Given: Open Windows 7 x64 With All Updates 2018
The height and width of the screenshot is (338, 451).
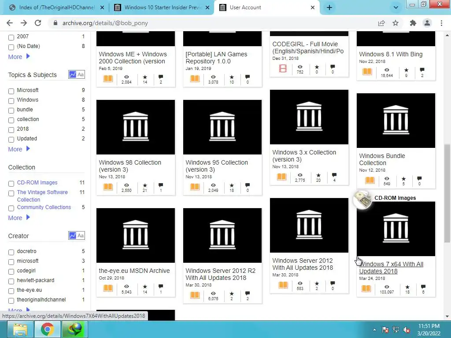Looking at the screenshot, I should coord(391,268).
